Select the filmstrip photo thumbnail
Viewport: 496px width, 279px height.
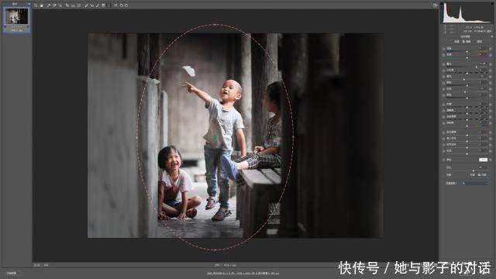pyautogui.click(x=17, y=17)
